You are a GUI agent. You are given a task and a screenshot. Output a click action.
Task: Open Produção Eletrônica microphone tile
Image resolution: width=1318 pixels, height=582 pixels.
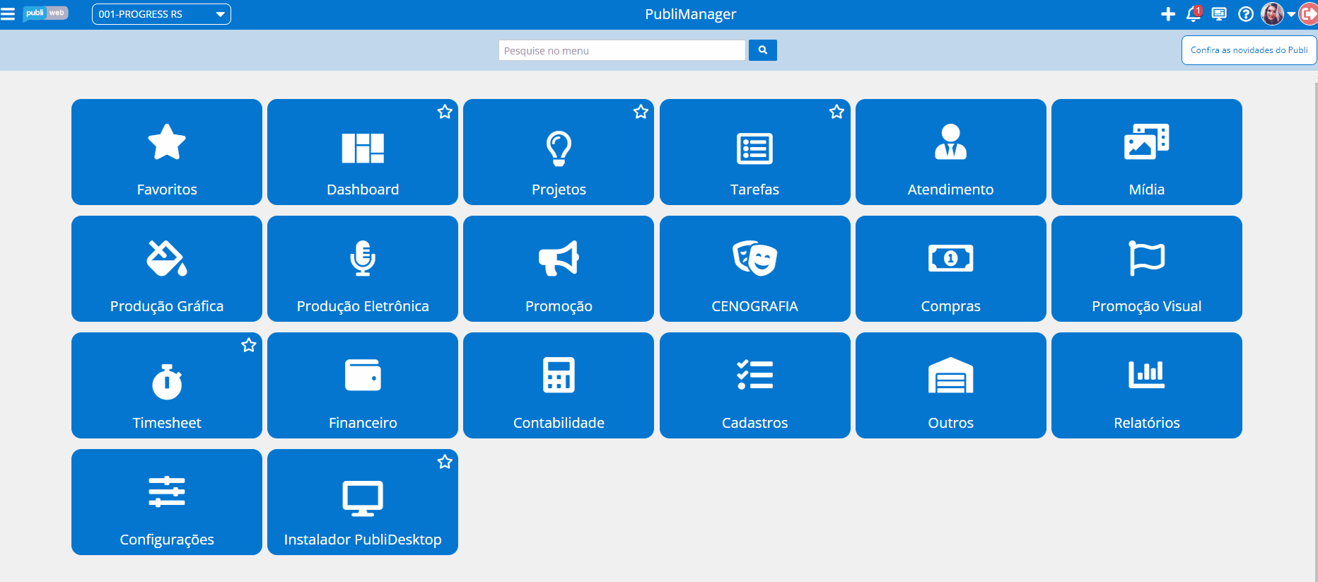(x=363, y=269)
